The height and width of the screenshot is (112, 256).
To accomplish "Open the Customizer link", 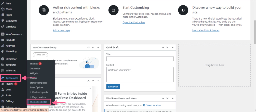I will click(x=134, y=22).
